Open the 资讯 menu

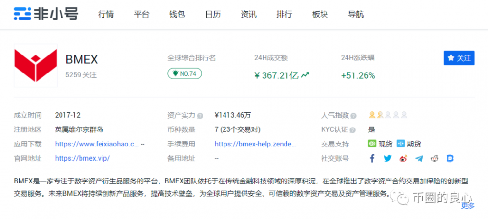click(x=249, y=14)
